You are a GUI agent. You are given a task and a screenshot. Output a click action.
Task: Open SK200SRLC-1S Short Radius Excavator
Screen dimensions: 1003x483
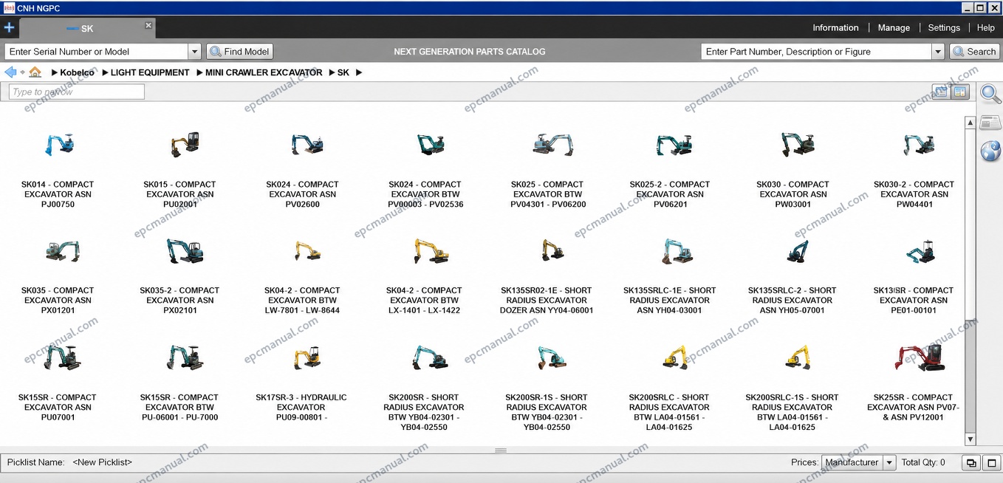(x=793, y=387)
